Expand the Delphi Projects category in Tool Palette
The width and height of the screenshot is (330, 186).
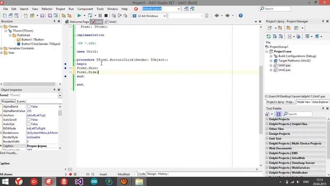coord(267,119)
